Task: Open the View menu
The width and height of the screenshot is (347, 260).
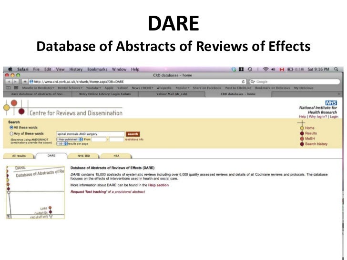Action: click(x=60, y=69)
